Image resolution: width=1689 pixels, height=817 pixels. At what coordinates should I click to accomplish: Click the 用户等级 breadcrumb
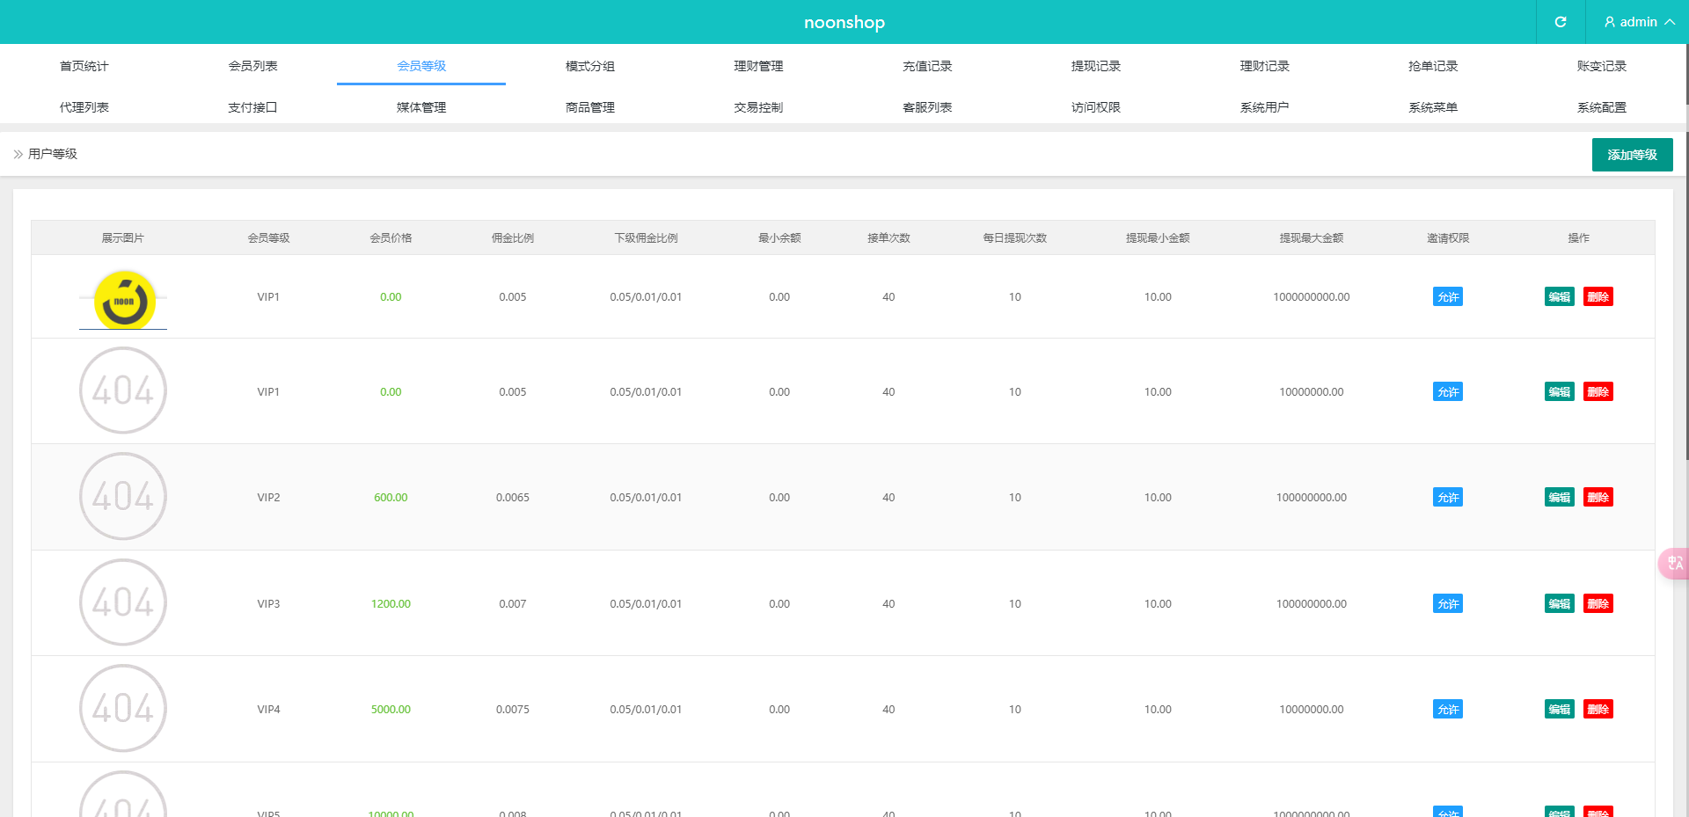click(x=53, y=154)
